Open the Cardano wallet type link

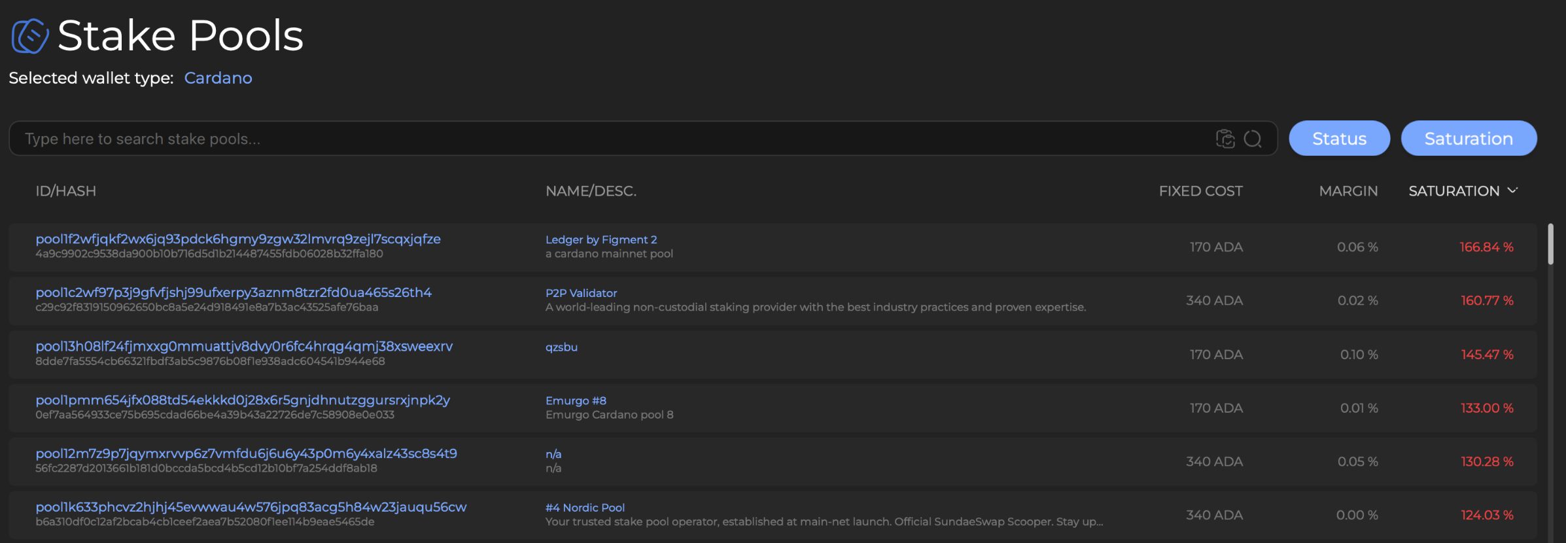(x=218, y=78)
